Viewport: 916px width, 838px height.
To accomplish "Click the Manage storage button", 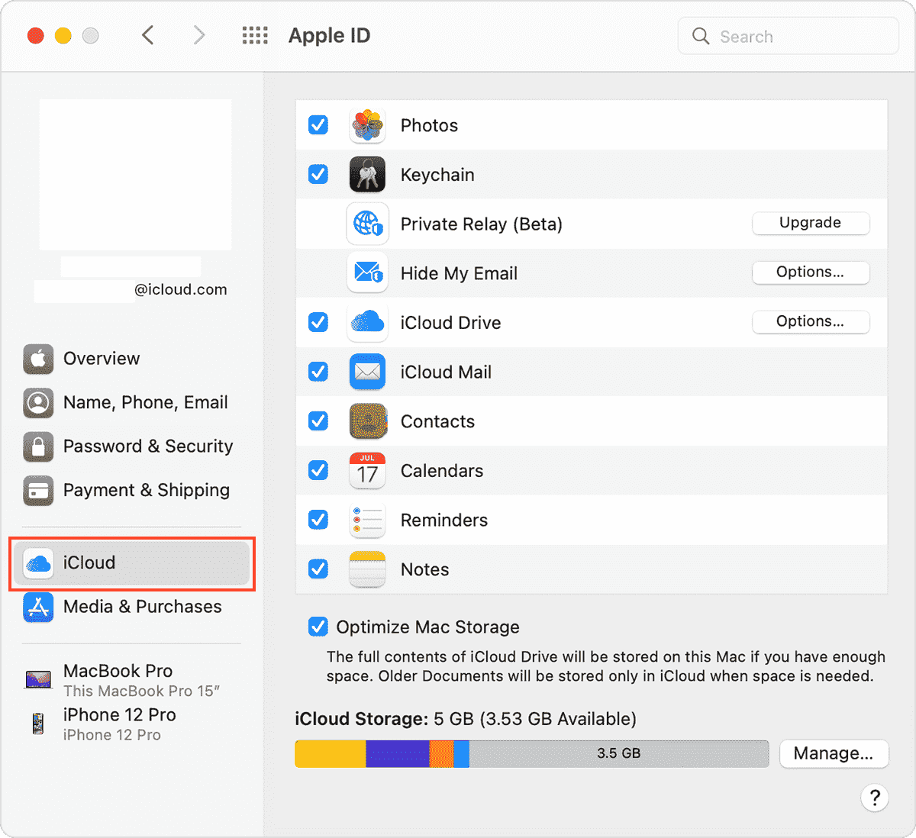I will click(x=834, y=753).
